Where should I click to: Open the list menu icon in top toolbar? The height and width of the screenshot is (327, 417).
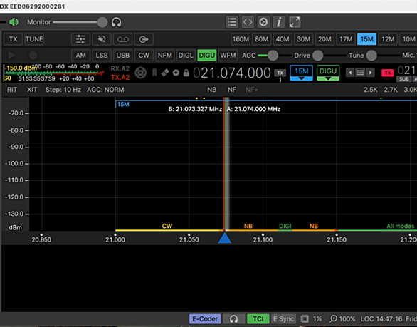coord(232,22)
